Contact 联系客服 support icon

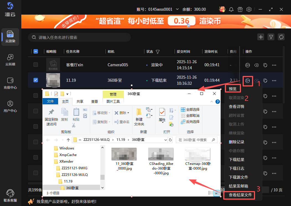coord(10,195)
